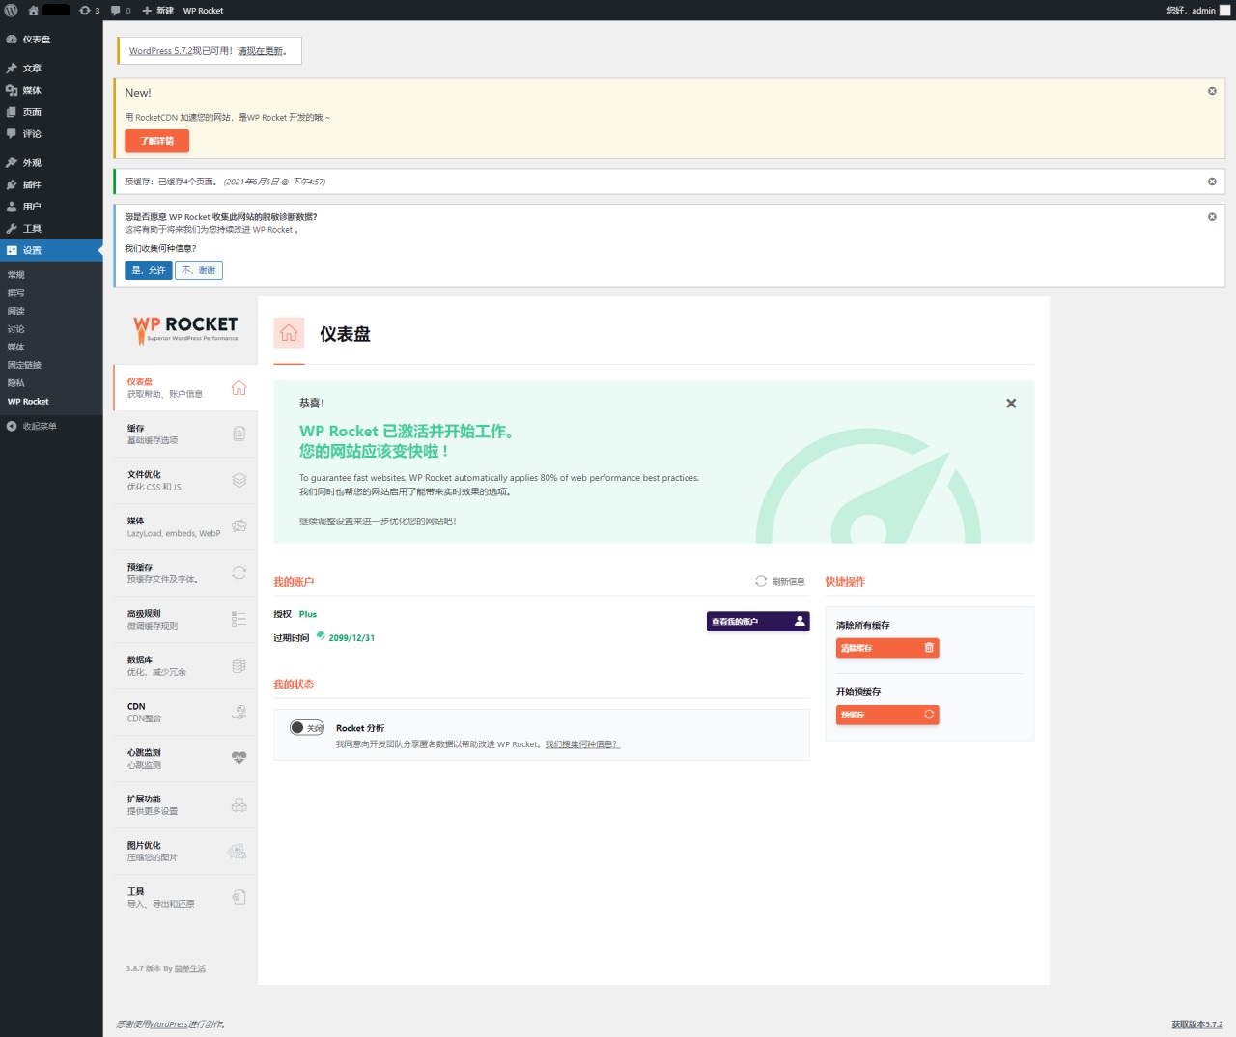
Task: Open the updates counter showing 3
Action: pos(89,11)
